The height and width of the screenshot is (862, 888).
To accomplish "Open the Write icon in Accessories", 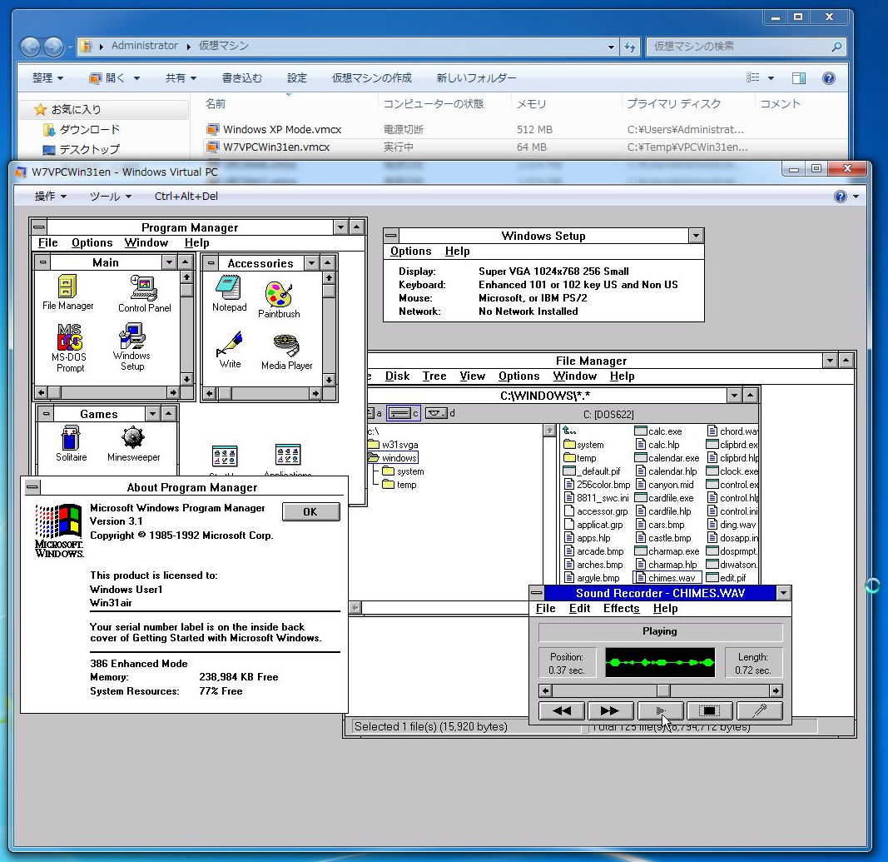I will click(230, 350).
